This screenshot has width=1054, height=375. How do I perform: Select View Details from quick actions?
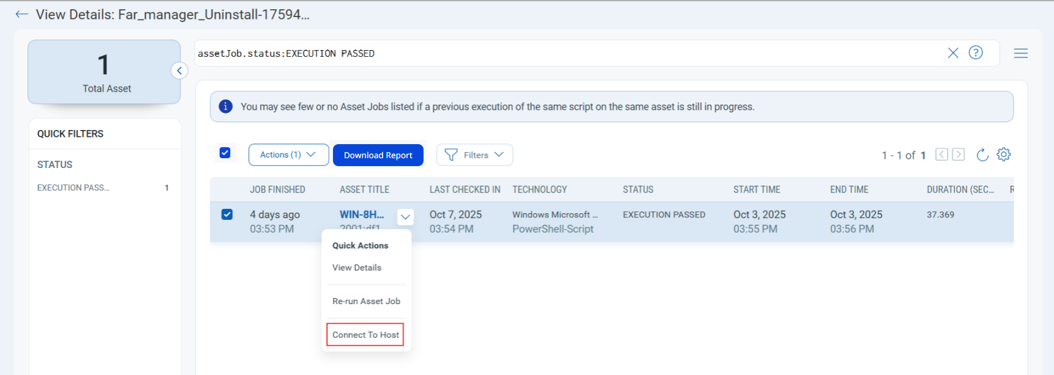click(357, 268)
